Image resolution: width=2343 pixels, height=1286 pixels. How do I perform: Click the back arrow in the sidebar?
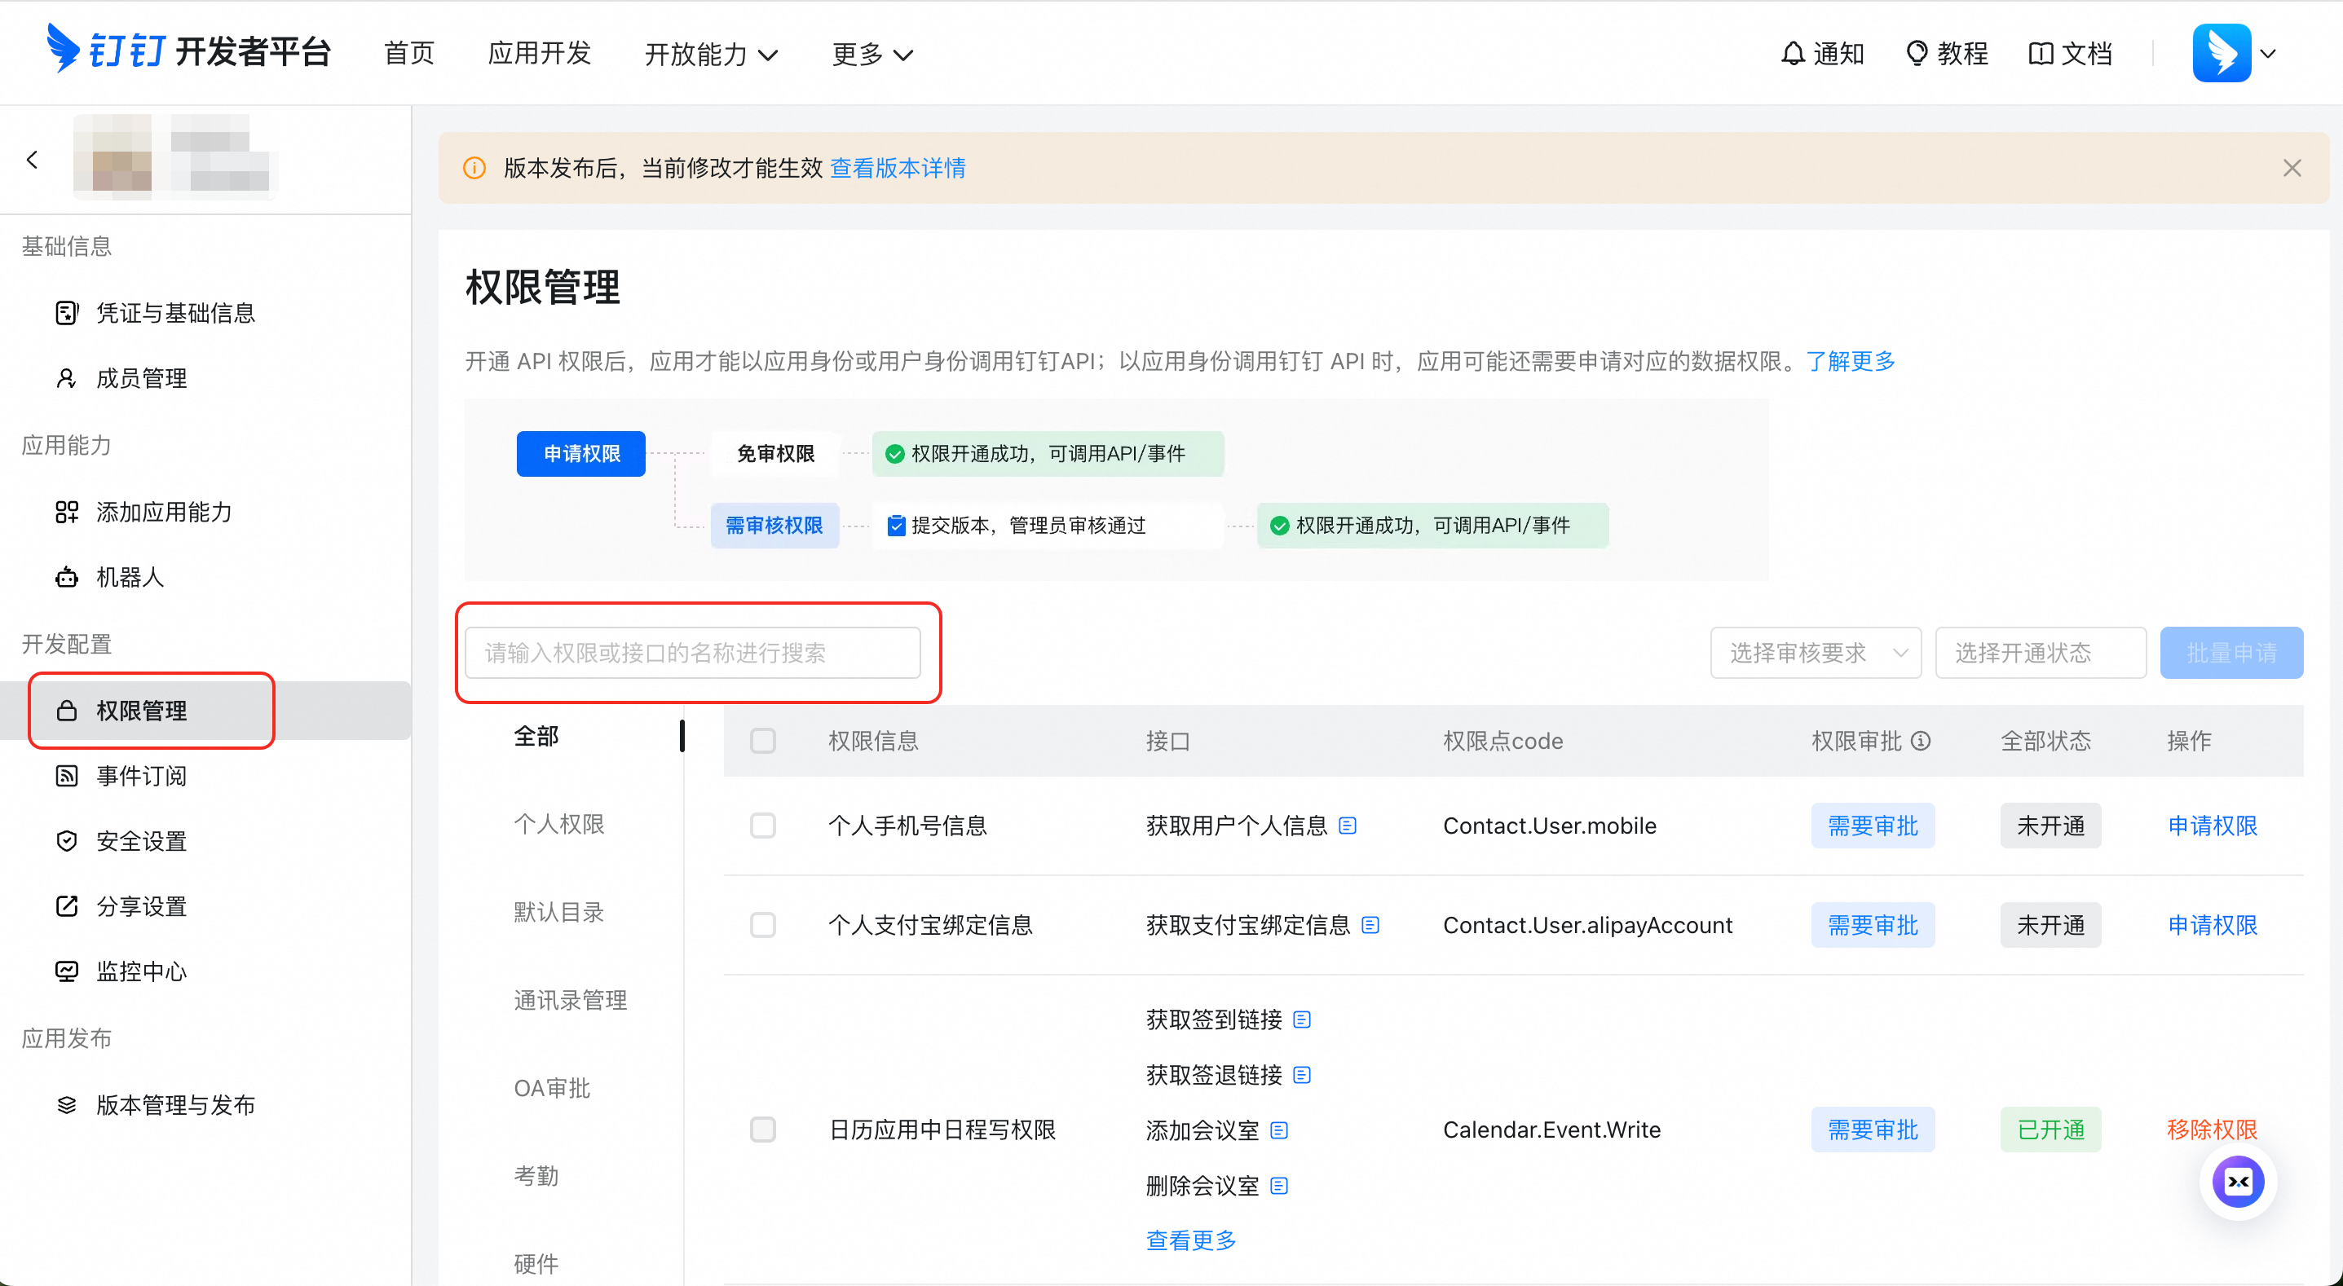click(x=33, y=160)
